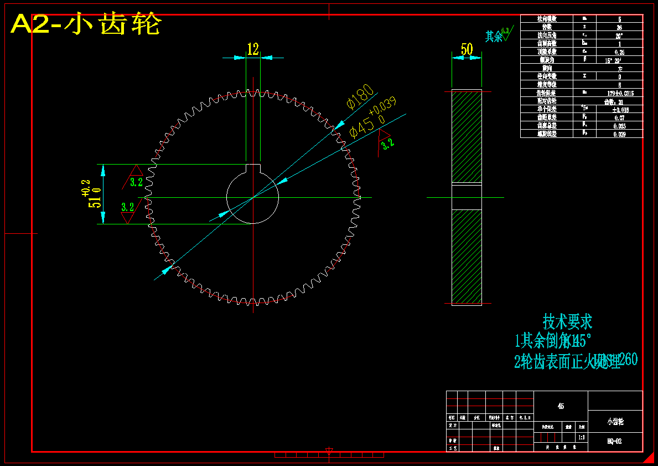Select the '0.07' value cell
Image resolution: width=658 pixels, height=466 pixels.
click(619, 117)
